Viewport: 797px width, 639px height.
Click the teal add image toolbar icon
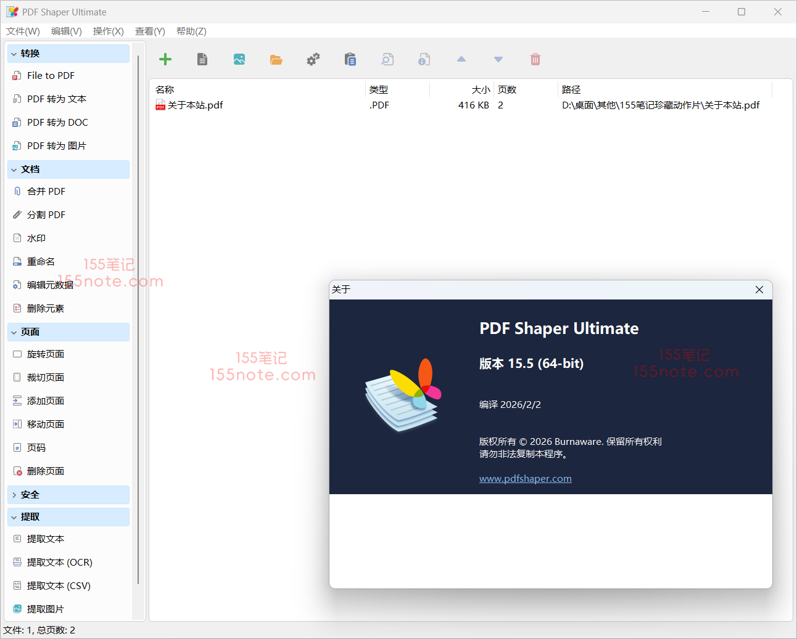click(x=239, y=59)
